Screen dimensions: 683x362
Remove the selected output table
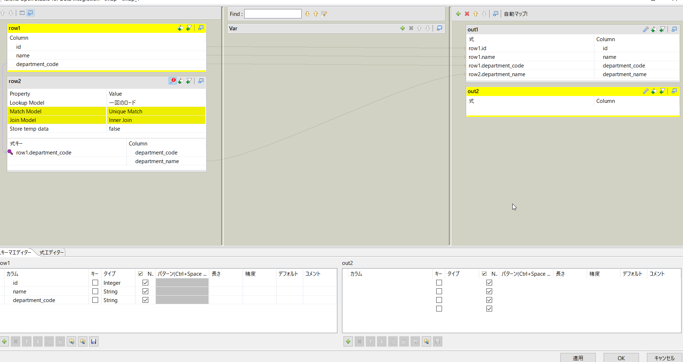pyautogui.click(x=467, y=14)
